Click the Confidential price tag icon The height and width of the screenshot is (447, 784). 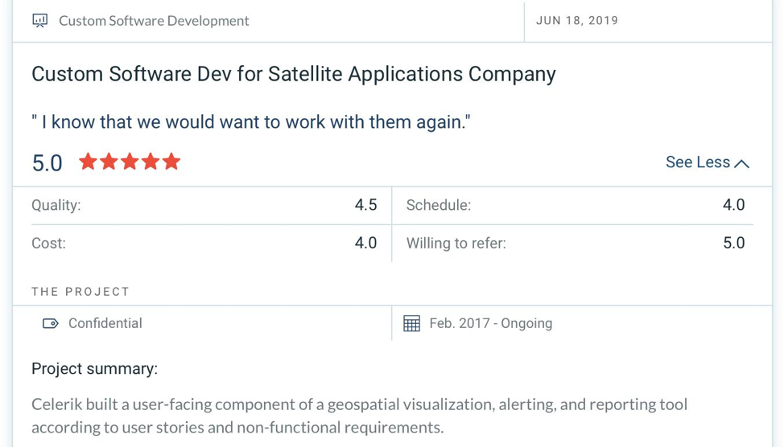coord(51,324)
